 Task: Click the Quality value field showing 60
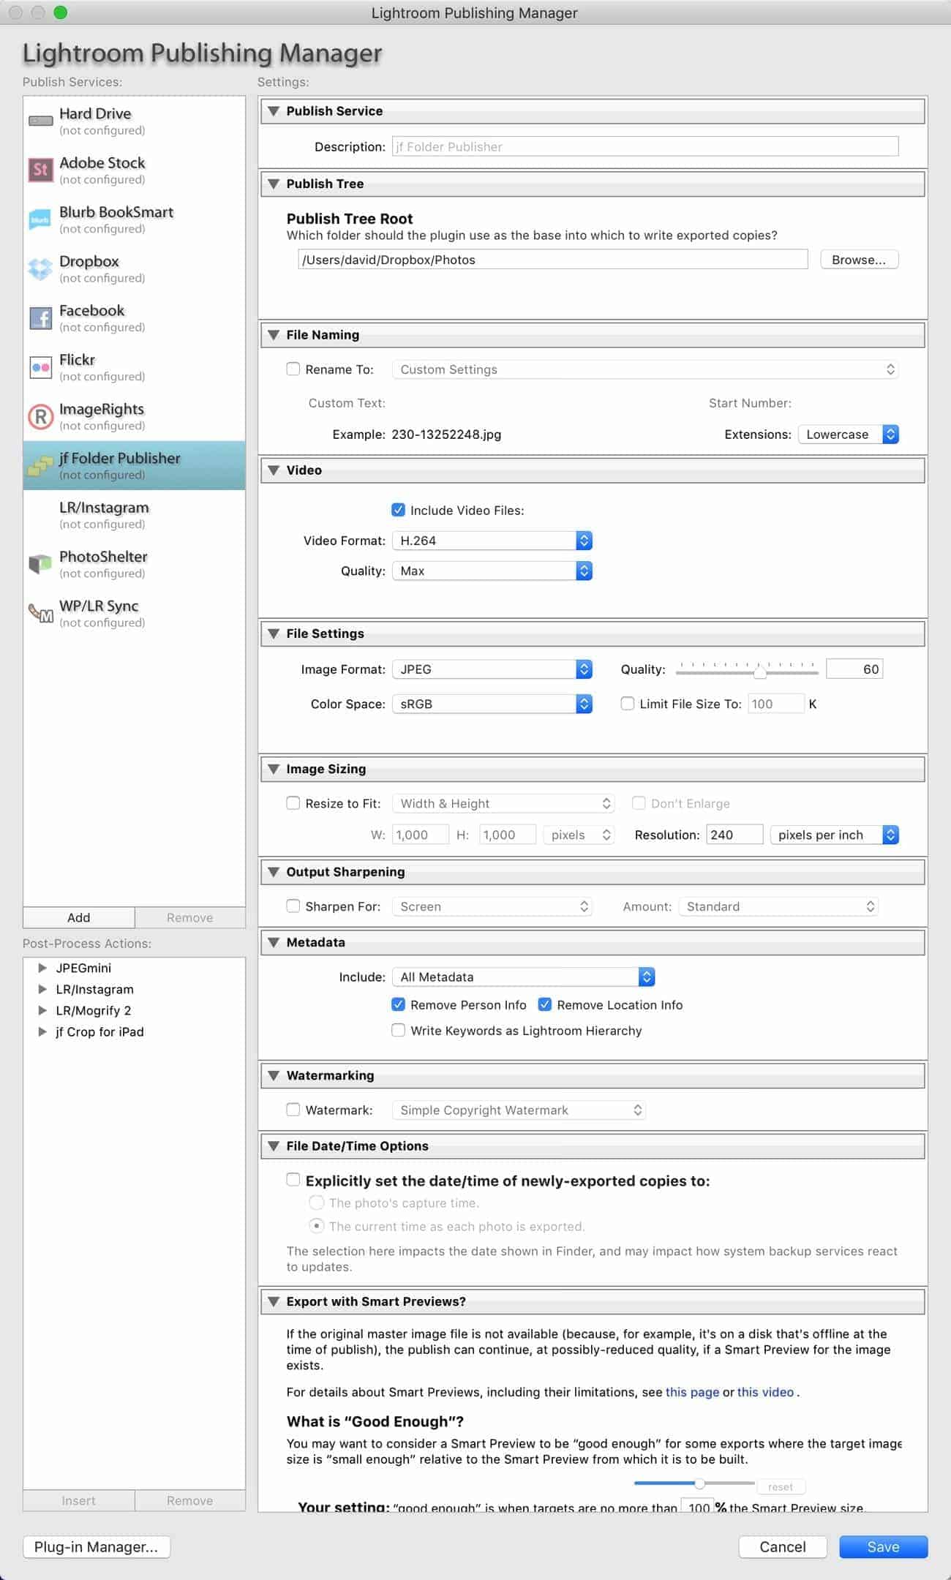(854, 669)
